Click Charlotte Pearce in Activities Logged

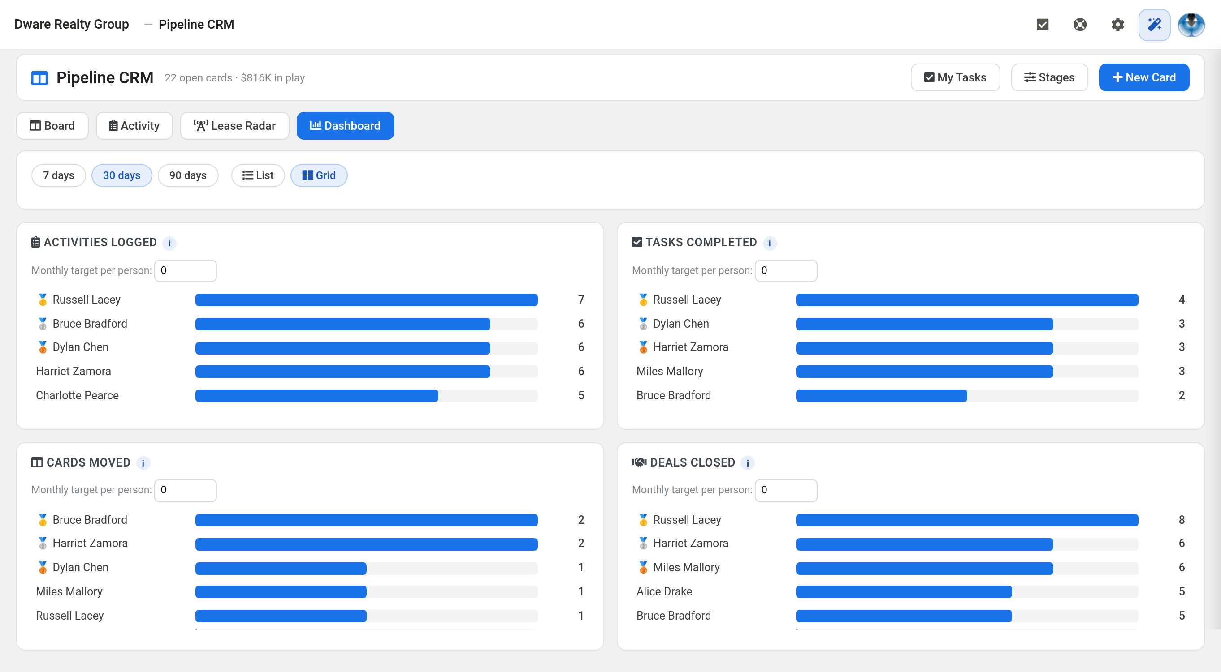click(77, 395)
